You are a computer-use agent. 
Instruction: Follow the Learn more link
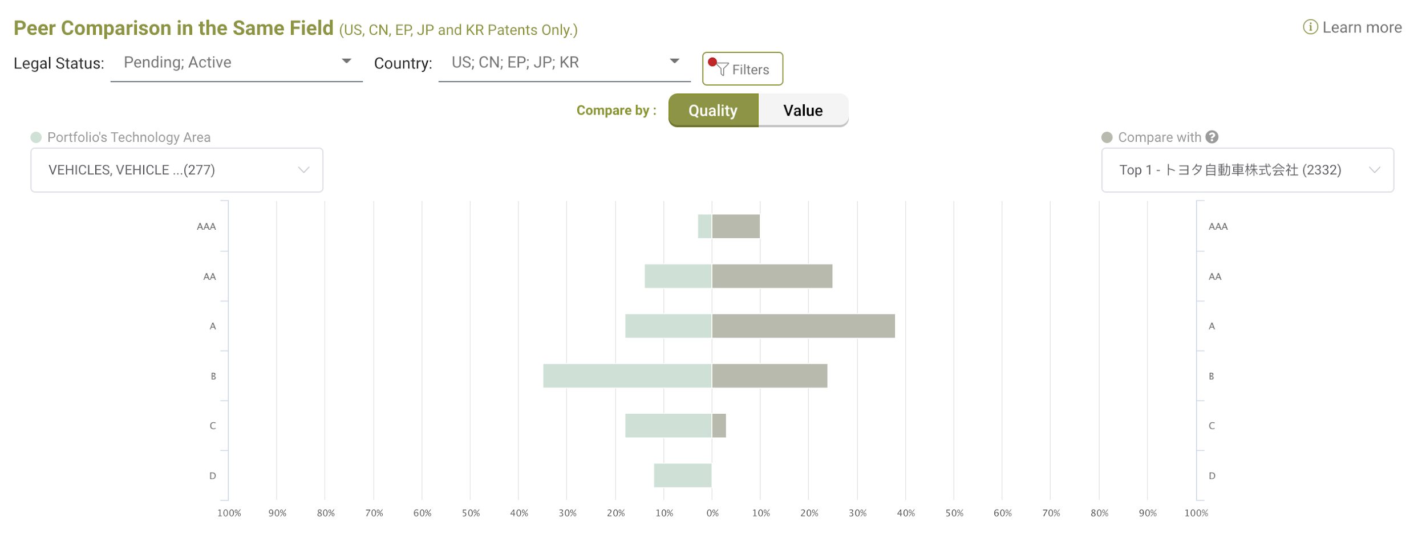pyautogui.click(x=1362, y=27)
